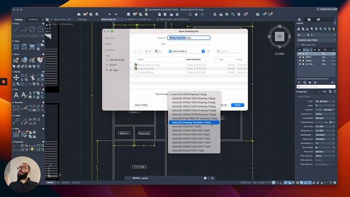Click the Redo arrow in top toolbar
Viewport: 350px width, 197px height.
tap(115, 14)
